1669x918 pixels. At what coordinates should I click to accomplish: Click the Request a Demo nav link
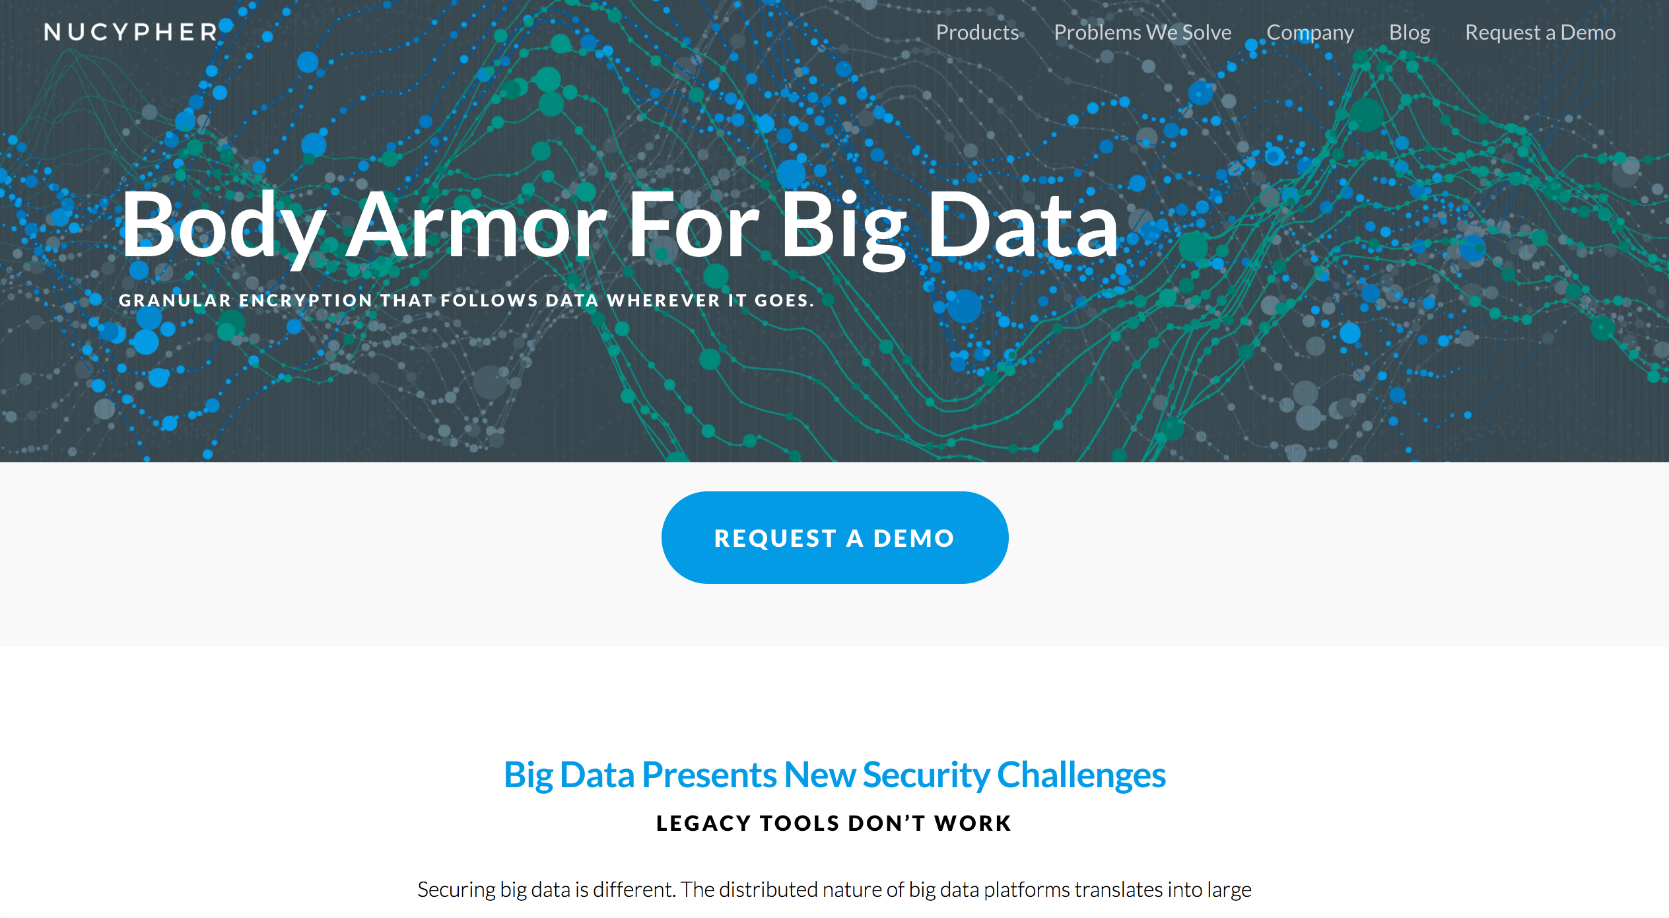point(1540,32)
